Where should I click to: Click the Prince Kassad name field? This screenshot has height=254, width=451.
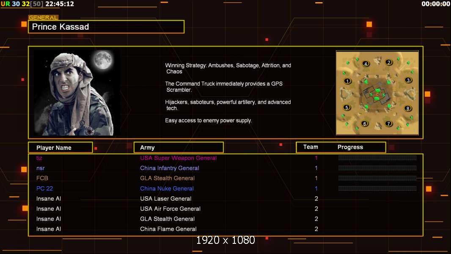106,27
